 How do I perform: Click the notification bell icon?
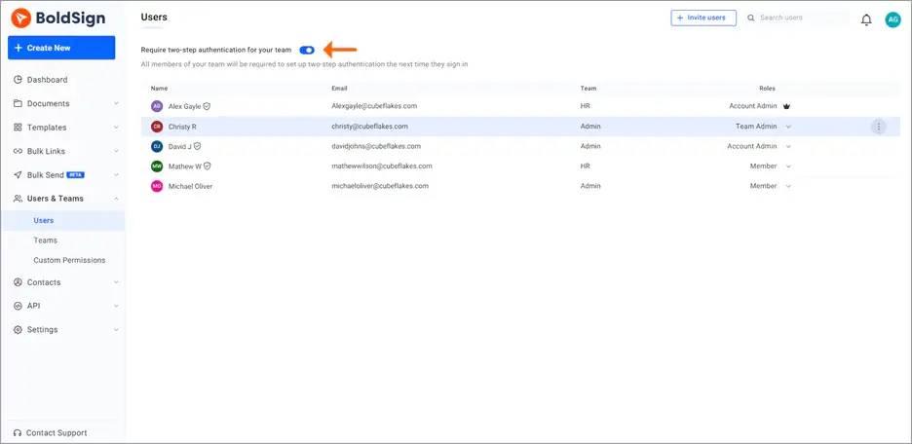866,18
